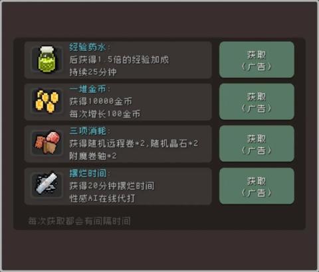Click the 性感AI在线代打 description line
The image size is (319, 272).
pos(102,198)
